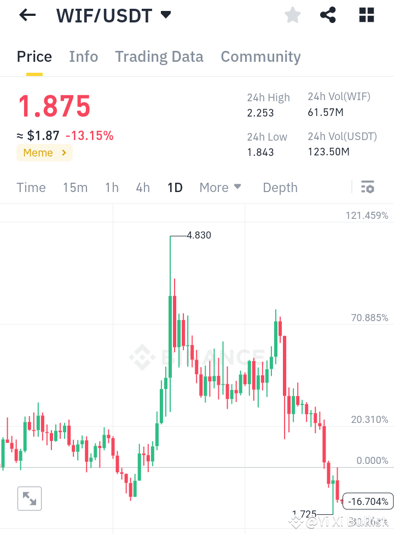Switch to the 15m candle interval
Viewport: 394px width, 534px height.
pos(75,187)
